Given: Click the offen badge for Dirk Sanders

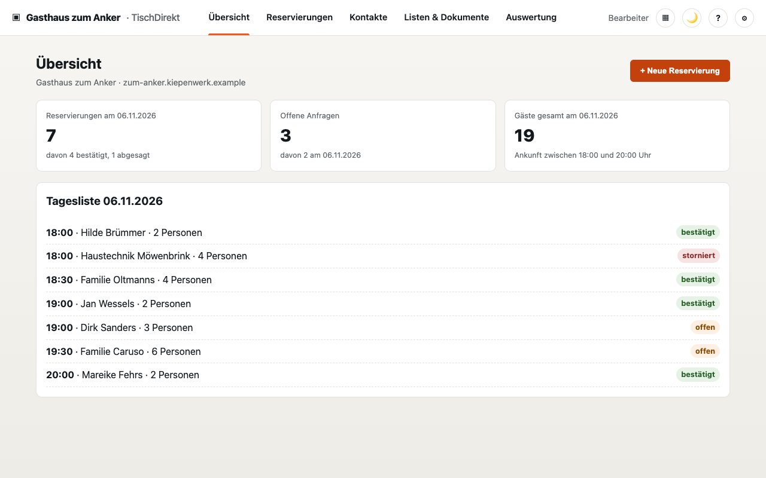Looking at the screenshot, I should click(705, 327).
